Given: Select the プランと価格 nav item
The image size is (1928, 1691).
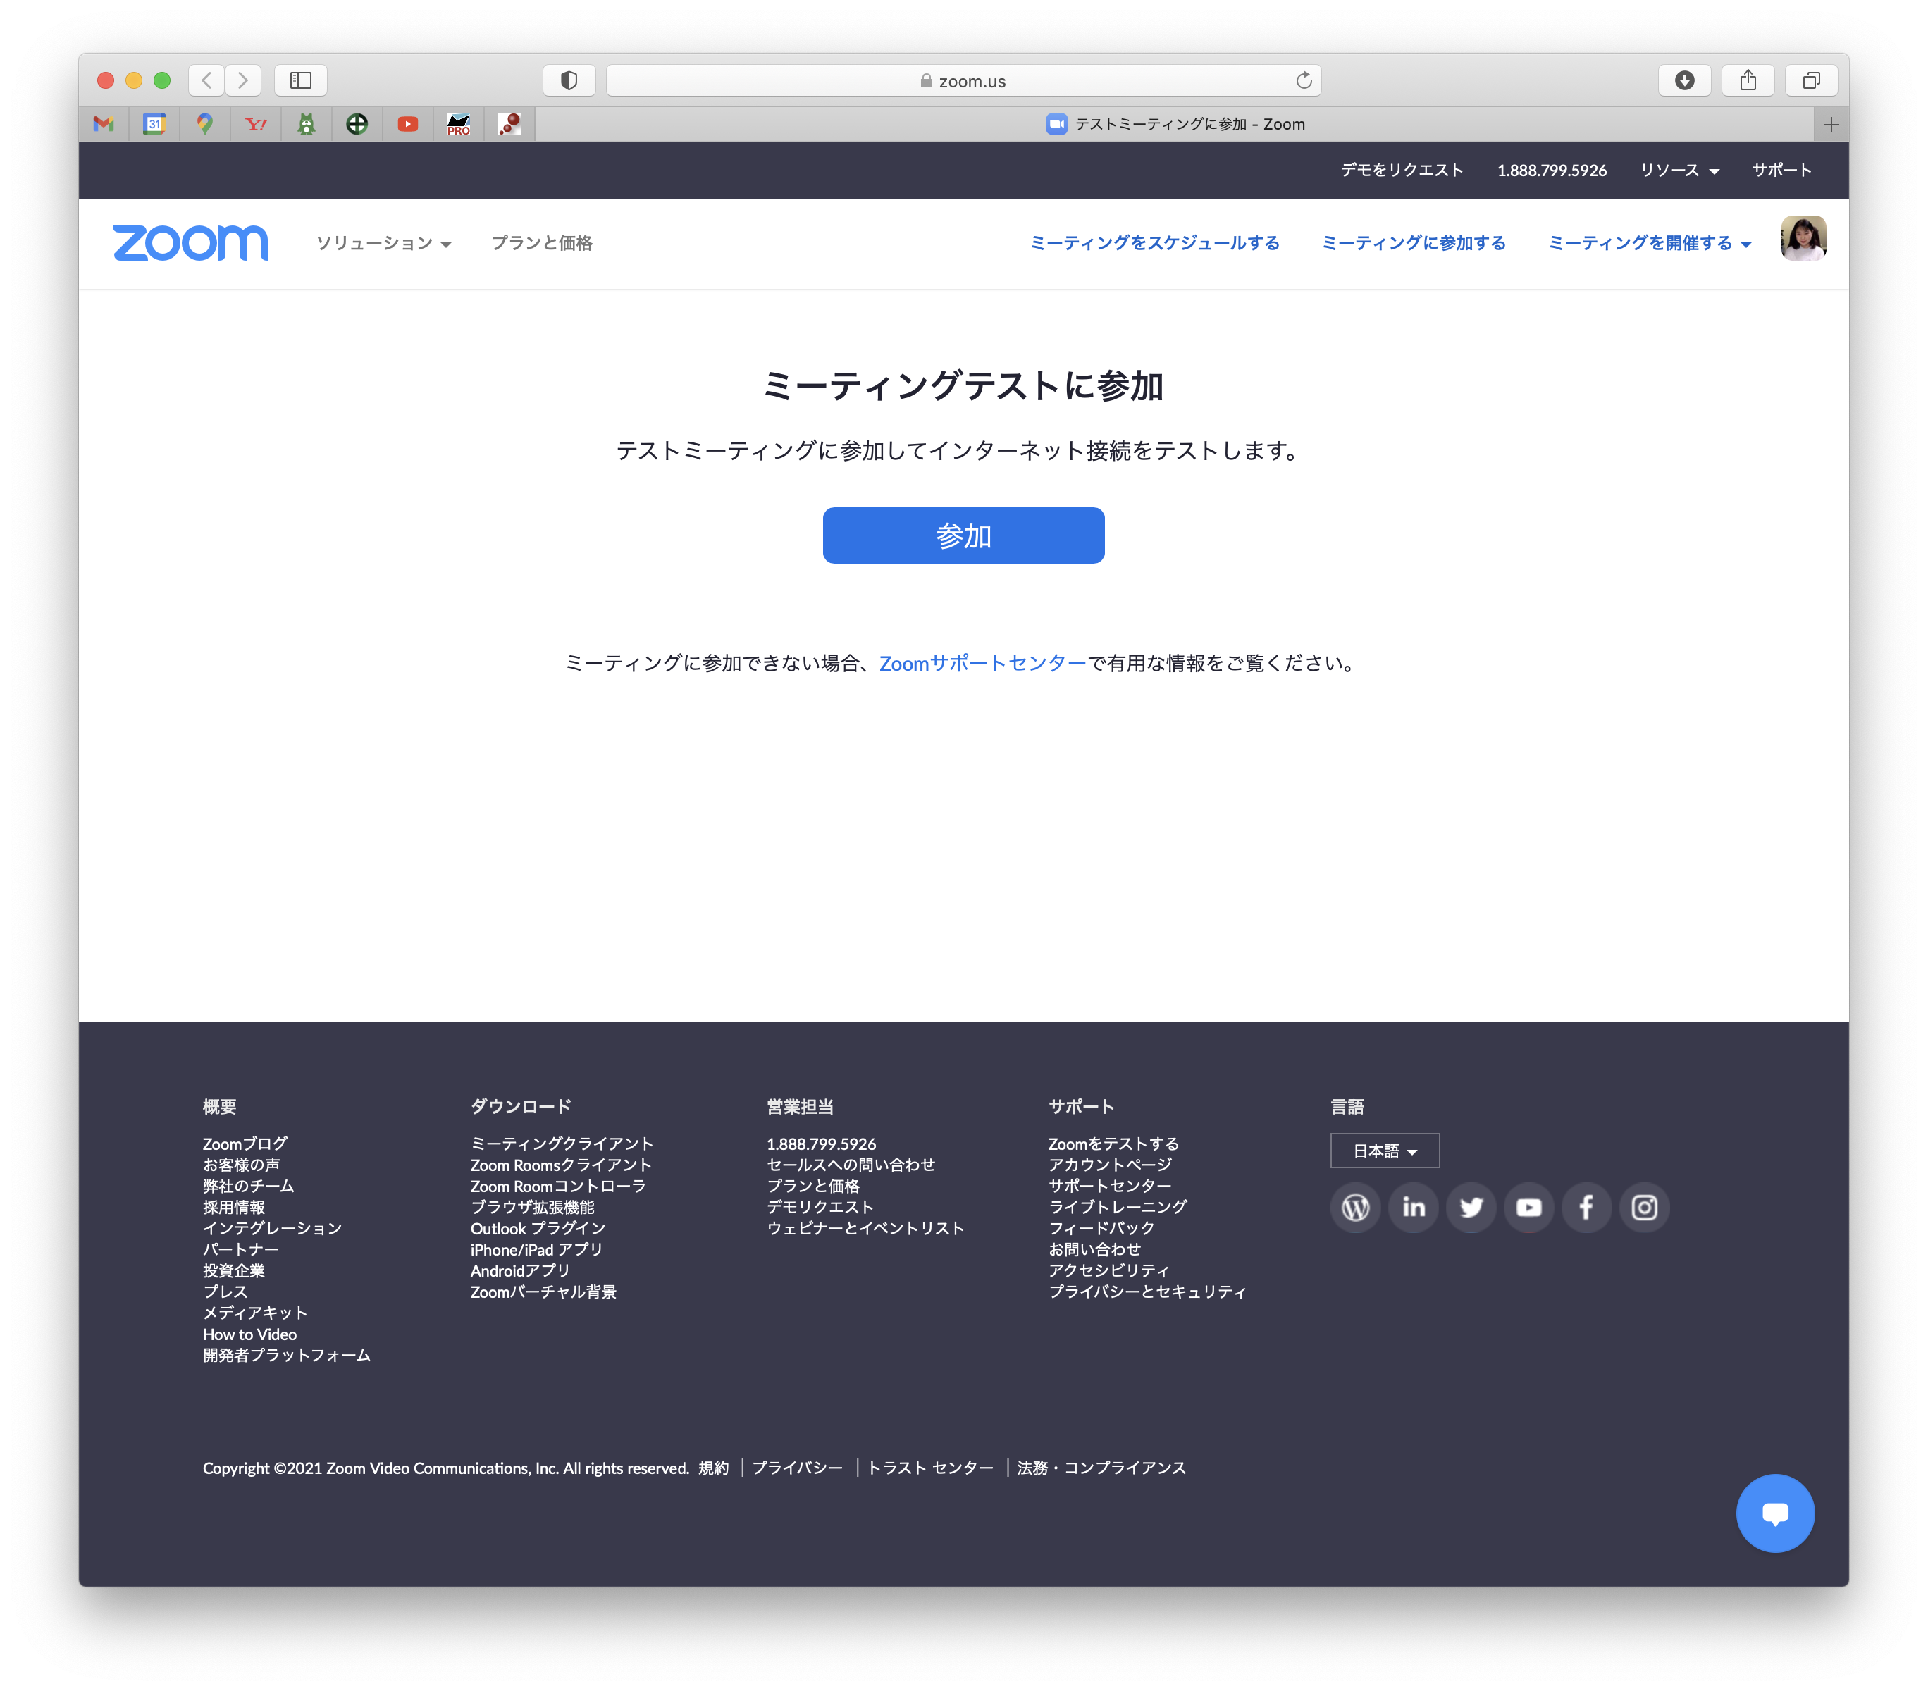Looking at the screenshot, I should [543, 242].
